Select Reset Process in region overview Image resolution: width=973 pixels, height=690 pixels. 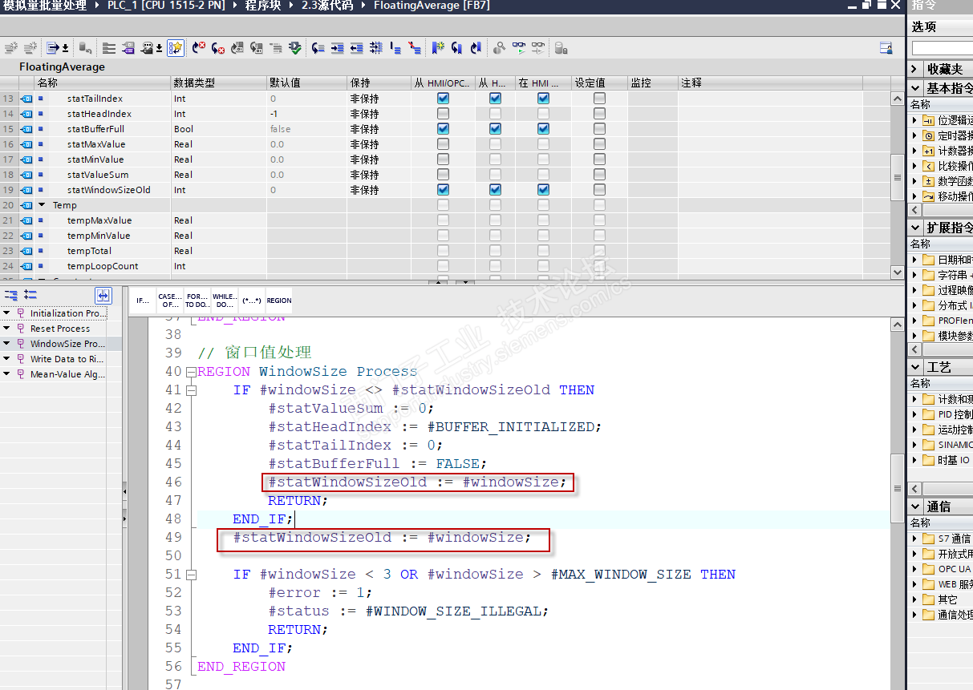click(59, 329)
